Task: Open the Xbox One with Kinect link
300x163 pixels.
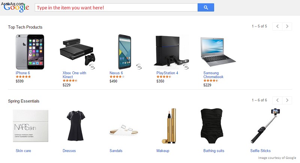Action: click(x=74, y=75)
